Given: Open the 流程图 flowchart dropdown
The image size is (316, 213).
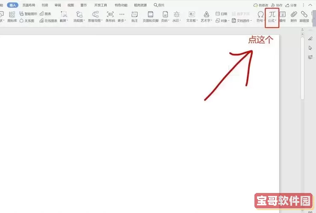Looking at the screenshot, I should click(79, 17).
